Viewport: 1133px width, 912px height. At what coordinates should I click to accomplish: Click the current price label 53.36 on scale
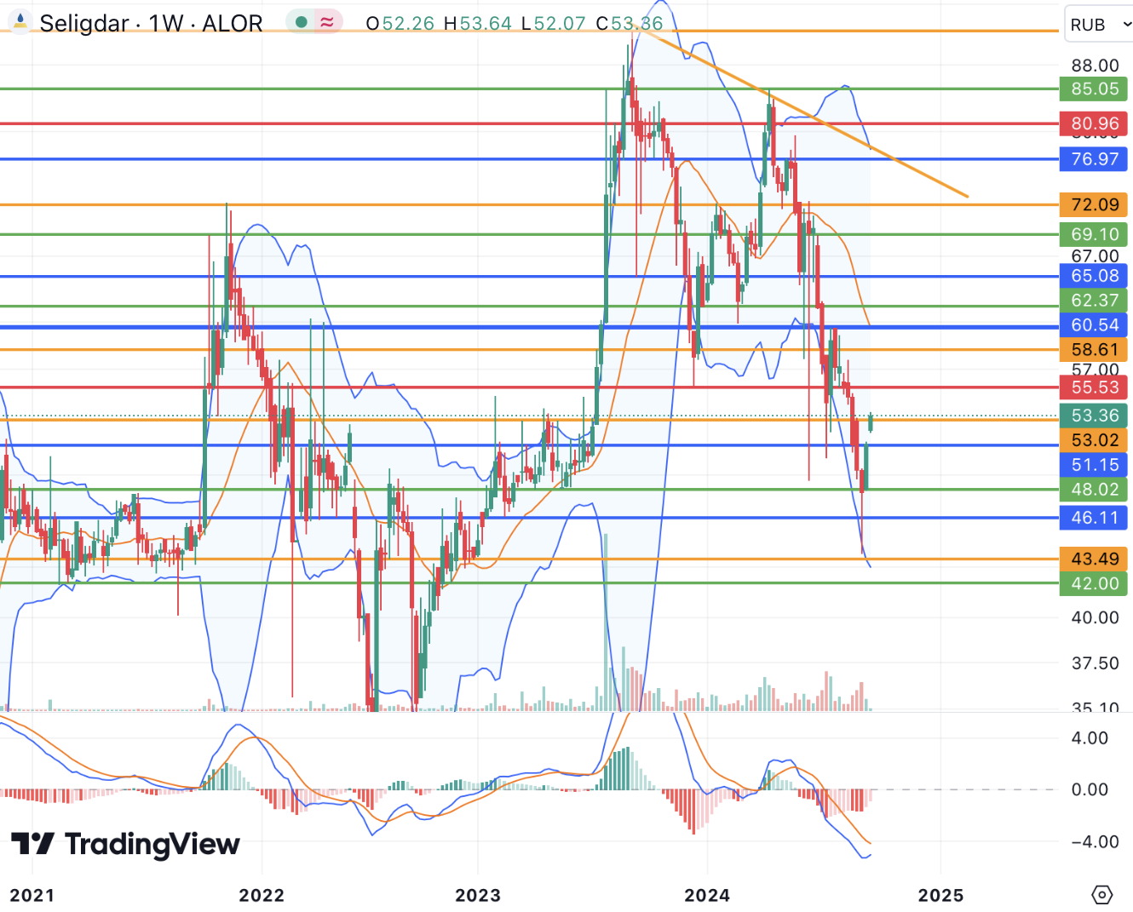(x=1094, y=416)
